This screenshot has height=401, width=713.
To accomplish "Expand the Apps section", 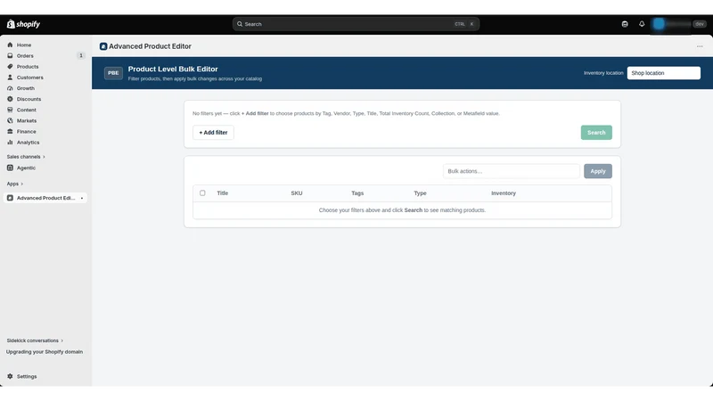I will pos(15,184).
